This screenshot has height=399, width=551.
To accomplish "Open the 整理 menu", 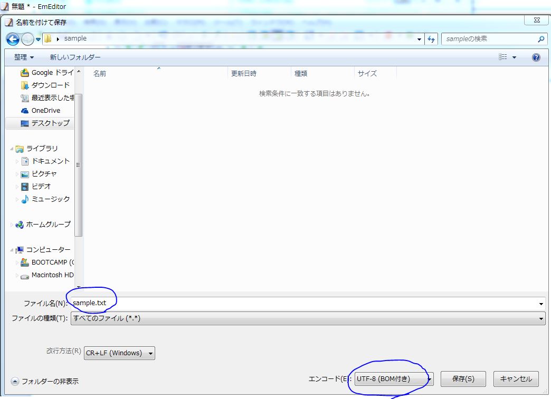I will [x=24, y=57].
